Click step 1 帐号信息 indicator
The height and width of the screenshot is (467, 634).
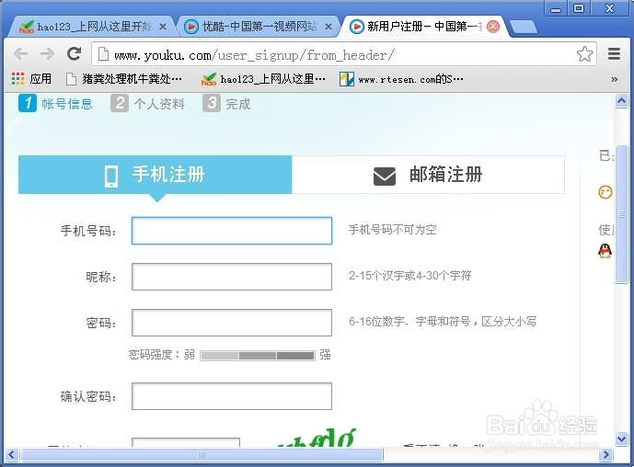tap(55, 103)
